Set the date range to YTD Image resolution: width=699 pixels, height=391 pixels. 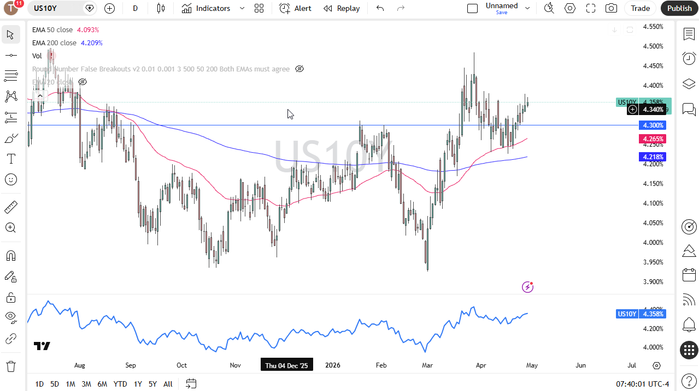120,384
